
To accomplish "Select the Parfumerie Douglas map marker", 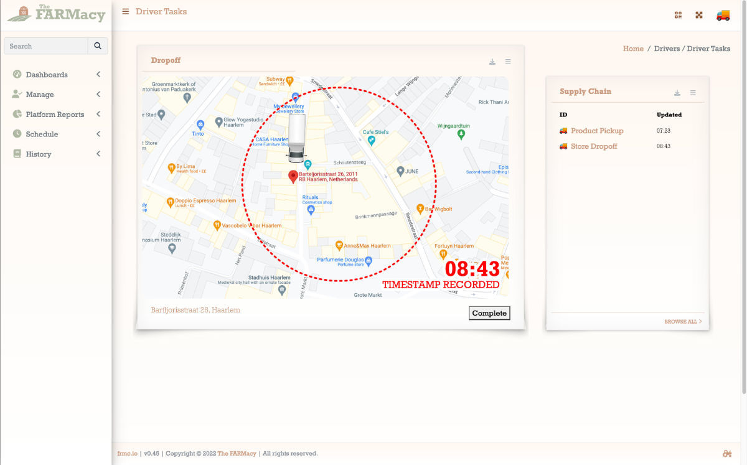I will [x=369, y=260].
